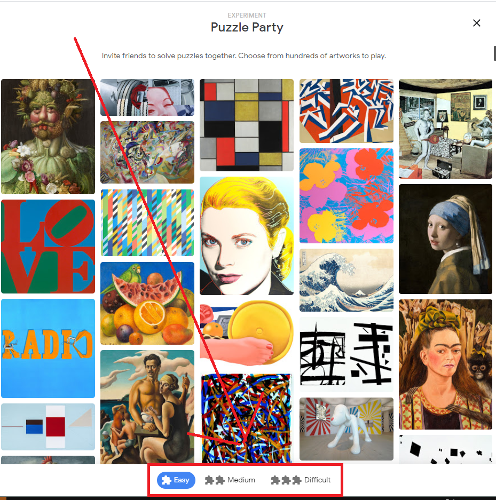The image size is (496, 500).
Task: Choose the pale blue and red rectangle abstract
Action: 48,427
